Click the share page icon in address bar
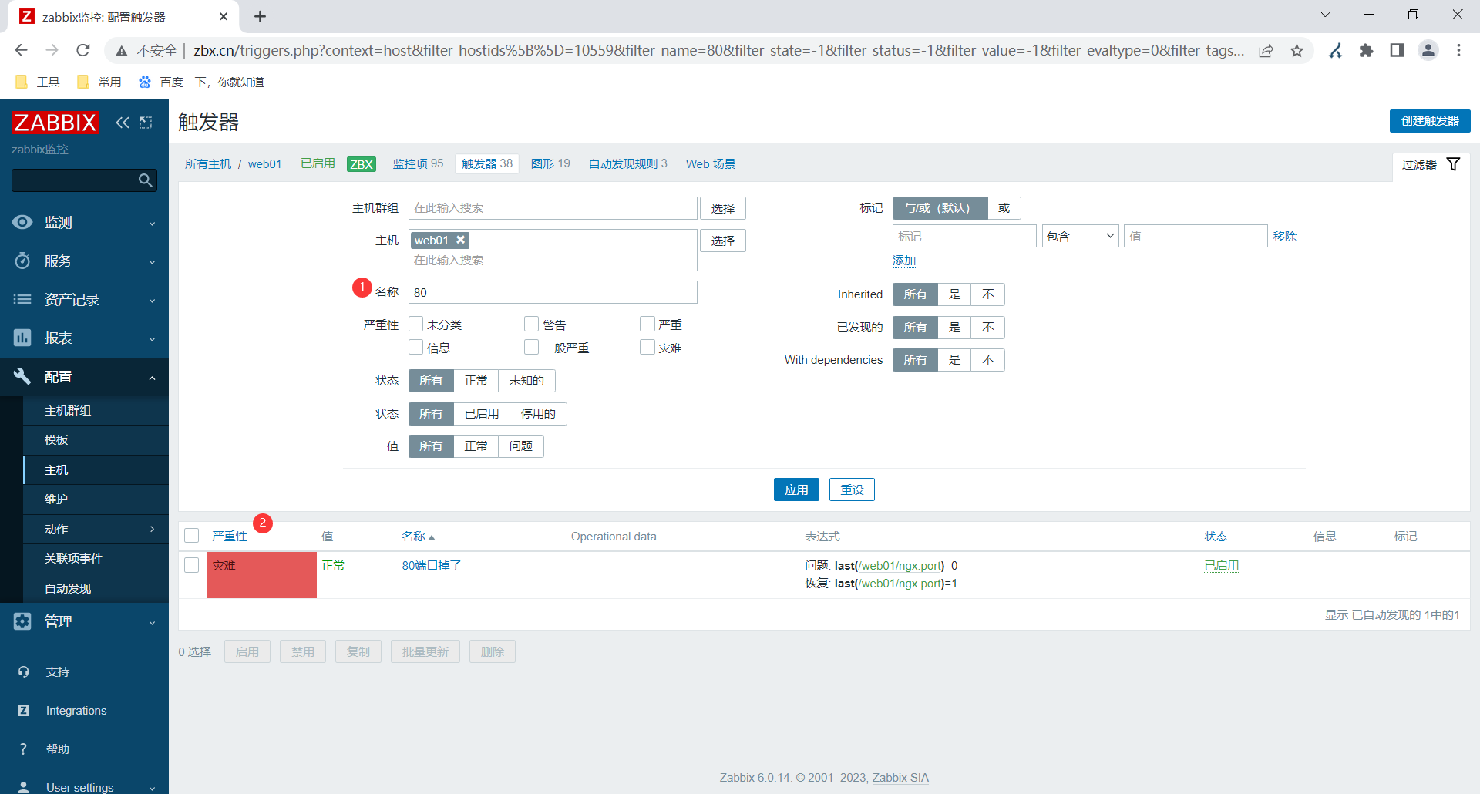Viewport: 1480px width, 794px height. tap(1266, 50)
